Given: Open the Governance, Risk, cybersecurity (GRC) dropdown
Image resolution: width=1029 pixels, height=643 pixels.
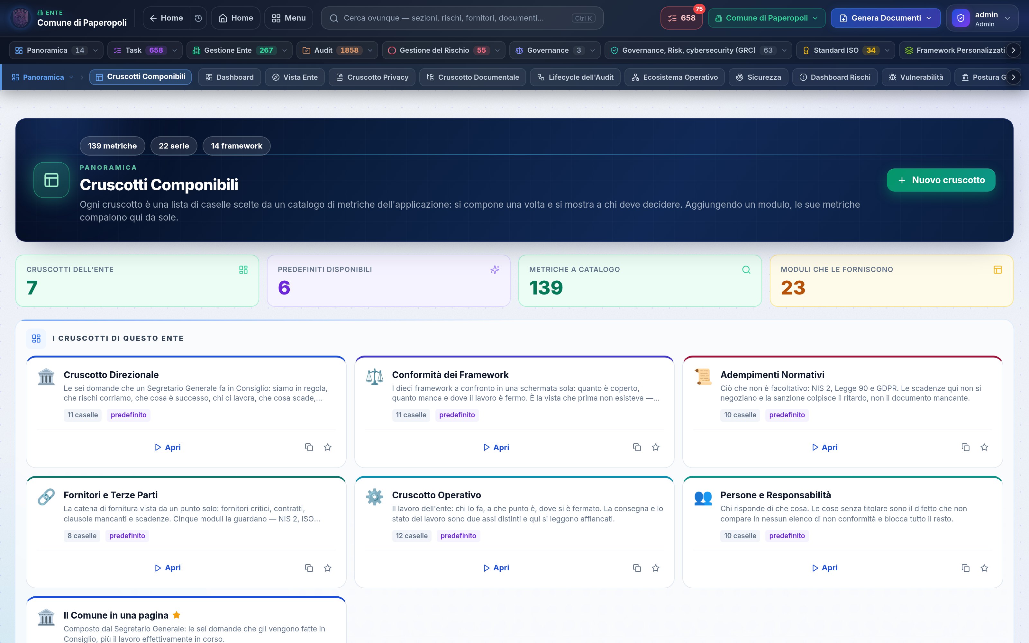Looking at the screenshot, I should point(698,50).
